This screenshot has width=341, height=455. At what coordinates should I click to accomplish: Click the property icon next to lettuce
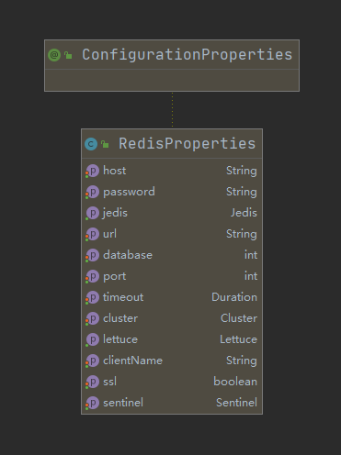(x=92, y=339)
